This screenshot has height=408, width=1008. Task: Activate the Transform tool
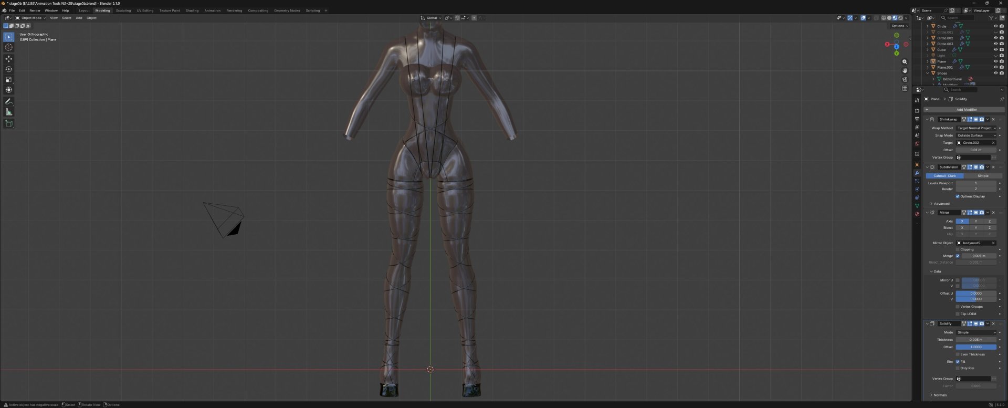9,90
